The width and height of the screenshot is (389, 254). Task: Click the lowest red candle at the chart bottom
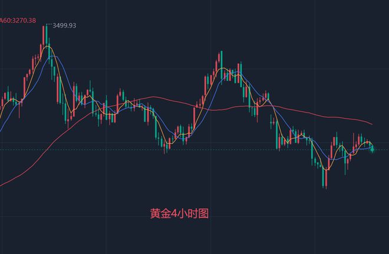pyautogui.click(x=326, y=177)
